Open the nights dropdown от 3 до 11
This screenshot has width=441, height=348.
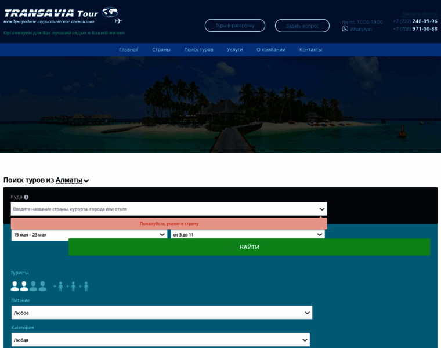coord(248,235)
